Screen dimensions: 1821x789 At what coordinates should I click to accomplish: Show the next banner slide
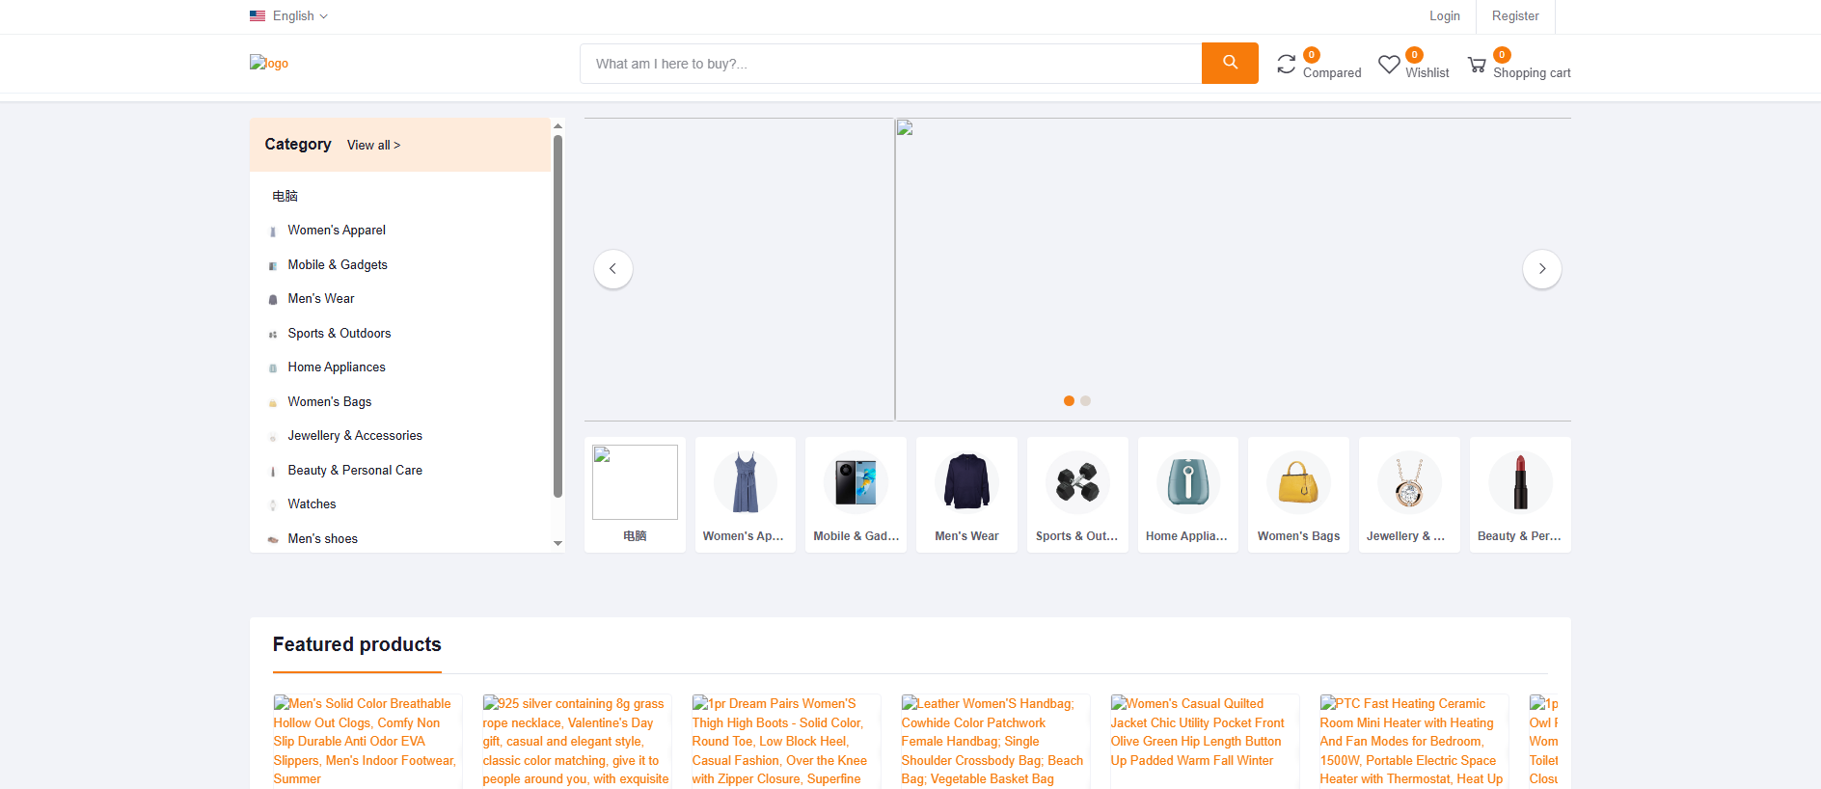[x=1542, y=269]
